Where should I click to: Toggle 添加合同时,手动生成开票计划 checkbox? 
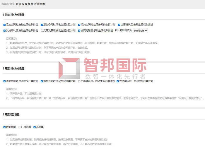click(42, 81)
